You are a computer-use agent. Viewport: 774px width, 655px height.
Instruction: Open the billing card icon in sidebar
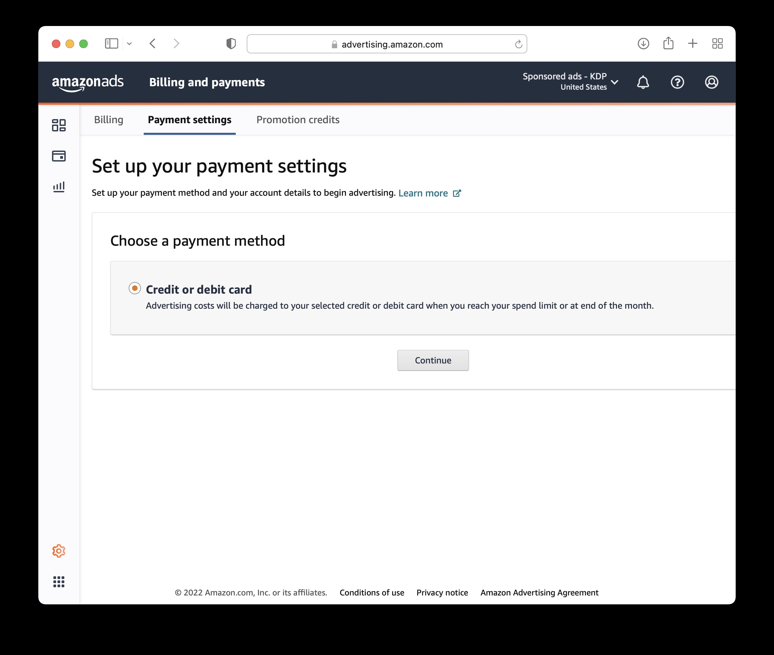point(59,156)
